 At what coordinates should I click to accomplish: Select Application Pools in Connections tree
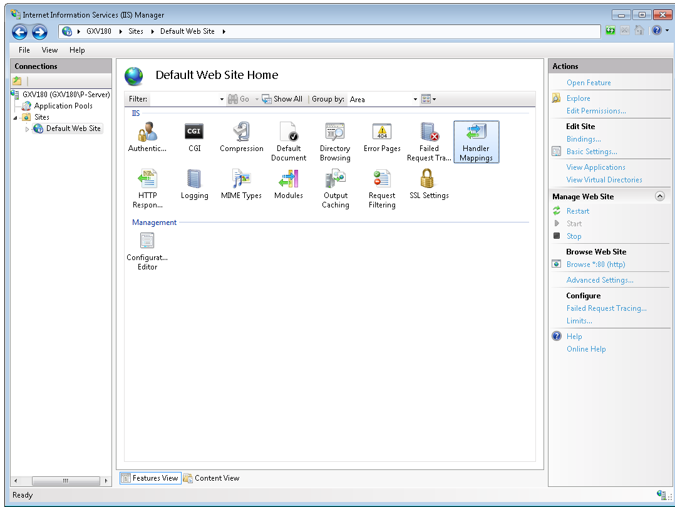pyautogui.click(x=63, y=106)
